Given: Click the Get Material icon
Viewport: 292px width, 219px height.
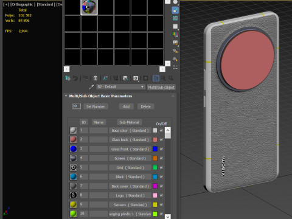Looking at the screenshot, I should pyautogui.click(x=68, y=78).
